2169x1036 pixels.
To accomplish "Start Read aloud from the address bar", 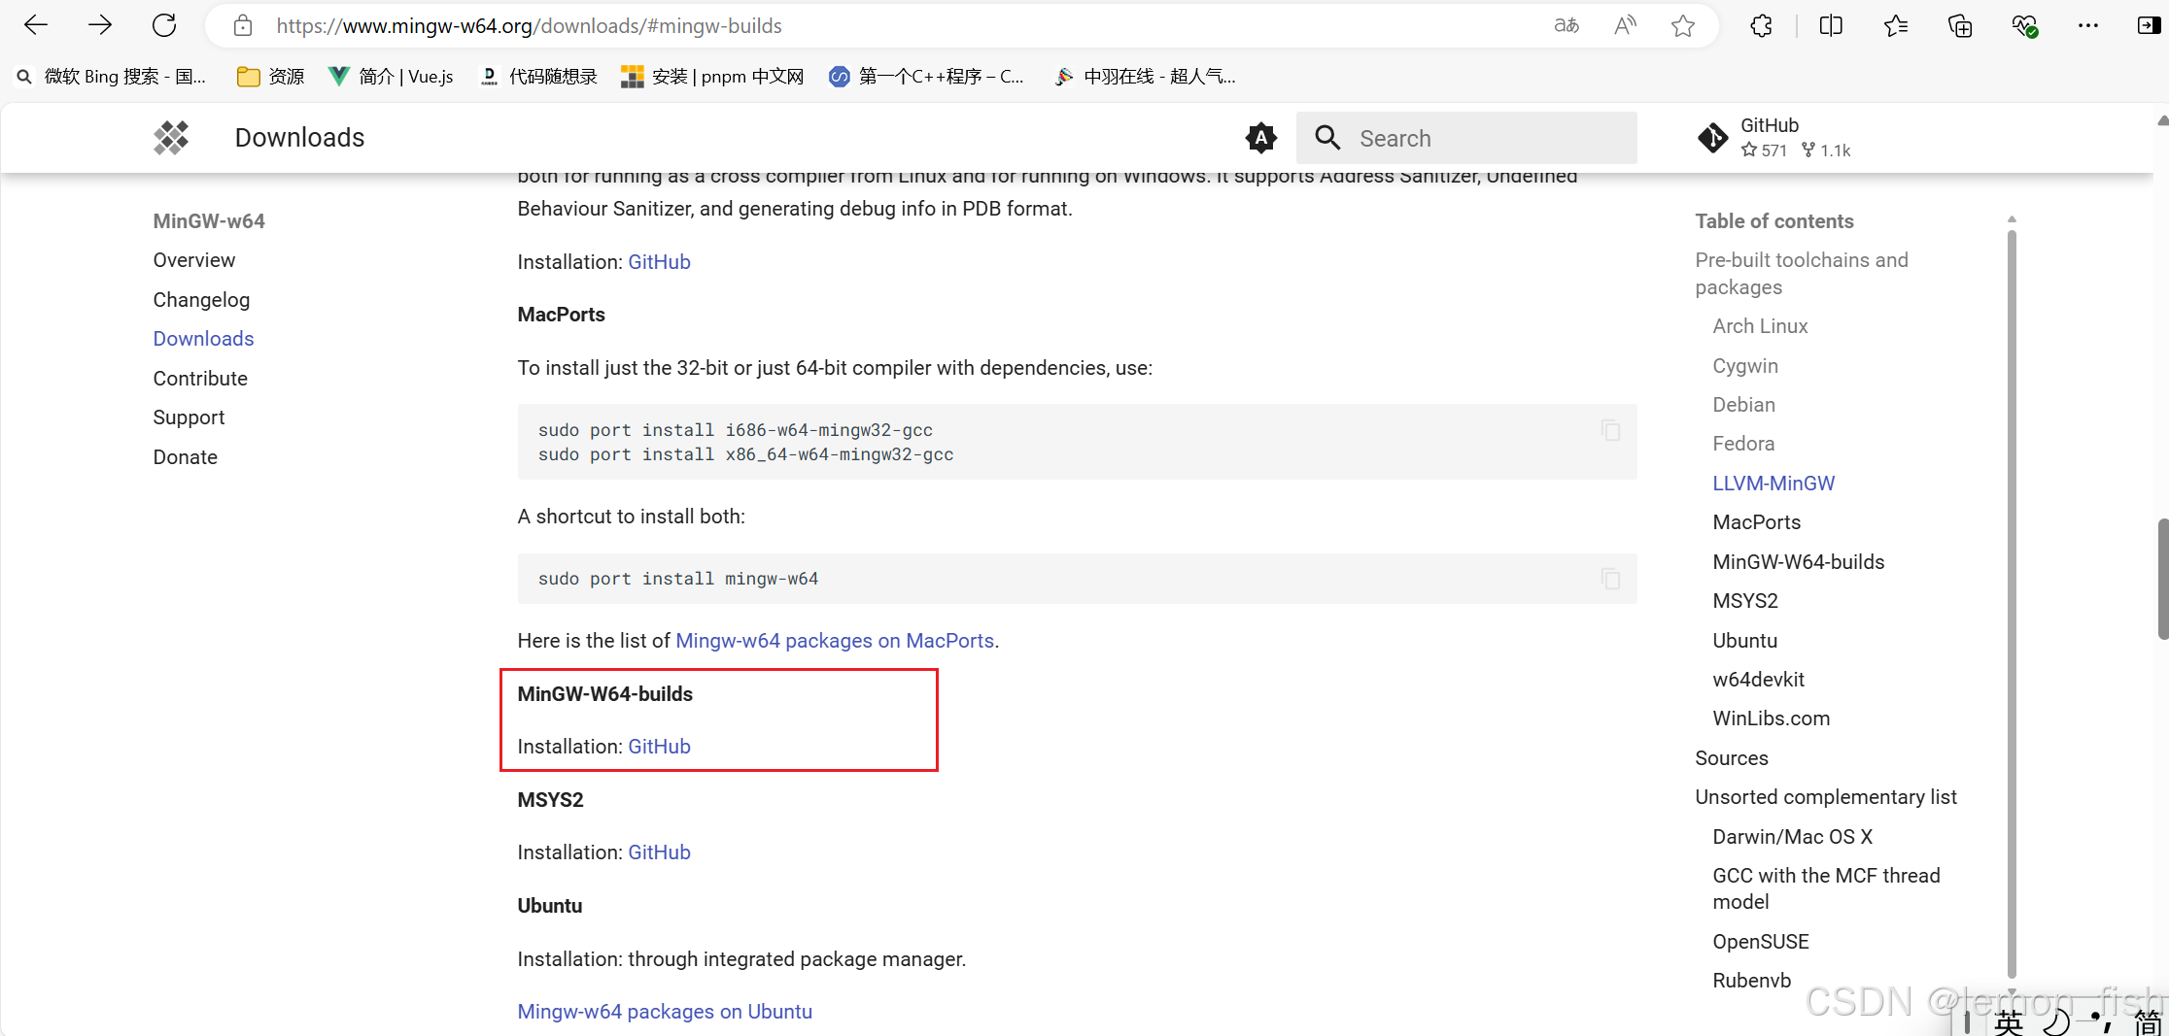I will 1625,26.
